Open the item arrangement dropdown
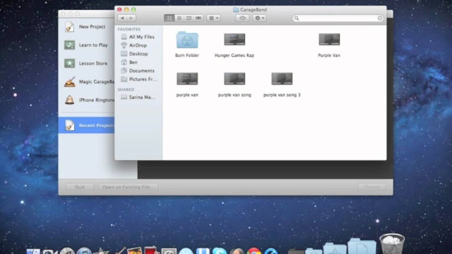Viewport: 452px width, 254px height. coord(213,18)
